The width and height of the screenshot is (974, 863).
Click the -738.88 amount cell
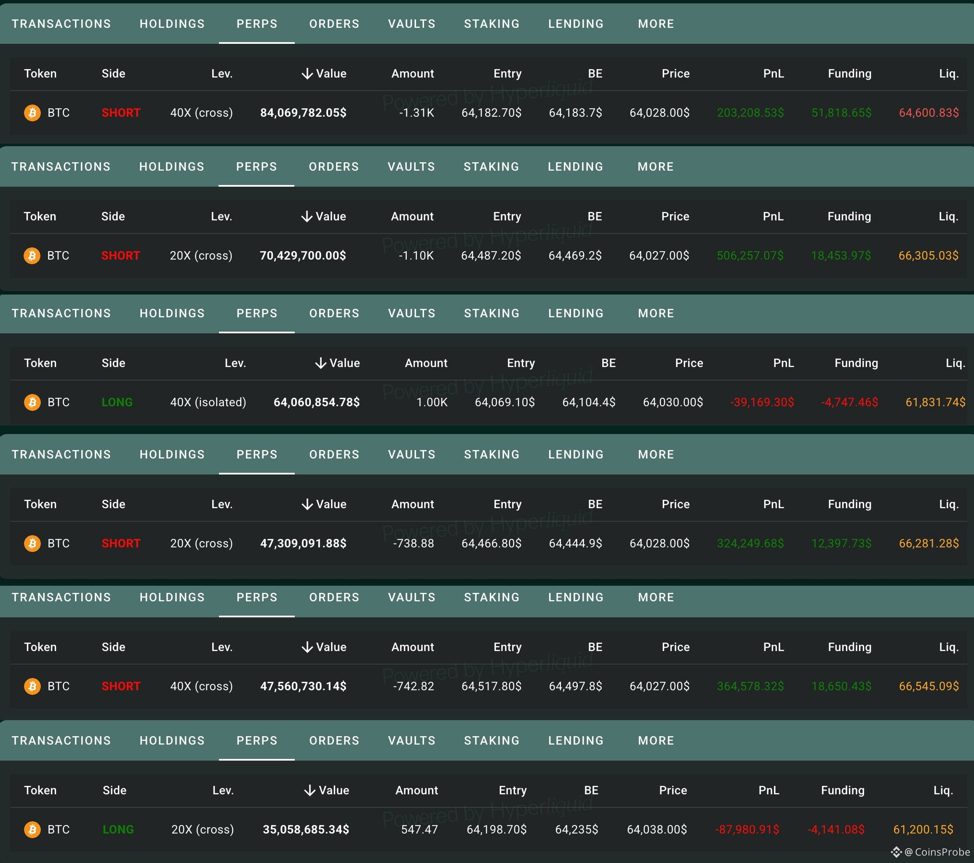pyautogui.click(x=414, y=544)
